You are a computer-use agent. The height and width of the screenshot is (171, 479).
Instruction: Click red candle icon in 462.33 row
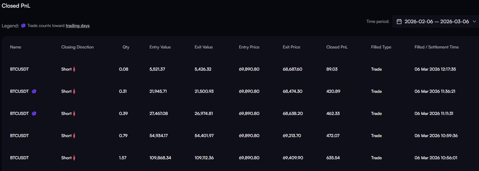74,113
